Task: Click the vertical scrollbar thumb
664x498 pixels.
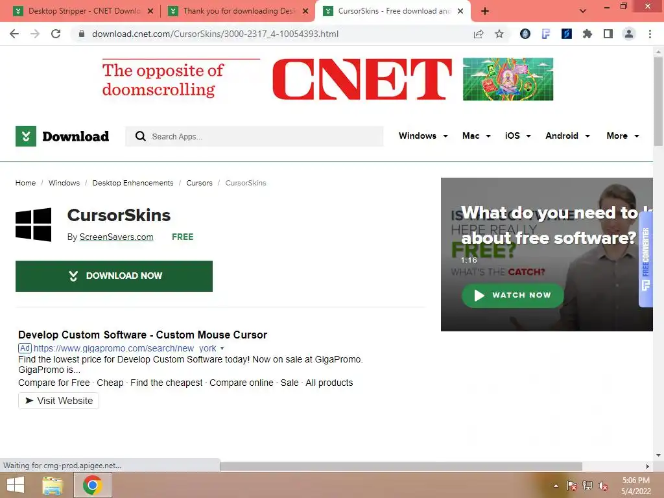Action: click(658, 102)
